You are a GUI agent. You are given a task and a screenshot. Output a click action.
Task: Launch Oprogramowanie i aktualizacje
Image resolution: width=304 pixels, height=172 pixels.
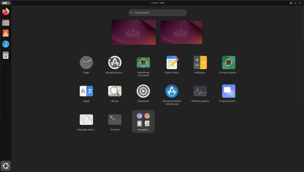pos(172,91)
